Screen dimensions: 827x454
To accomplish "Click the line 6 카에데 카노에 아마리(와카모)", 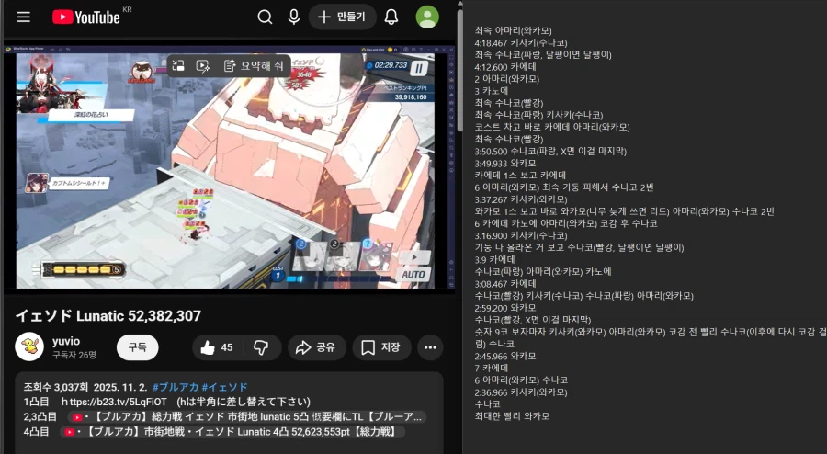I will 566,223.
